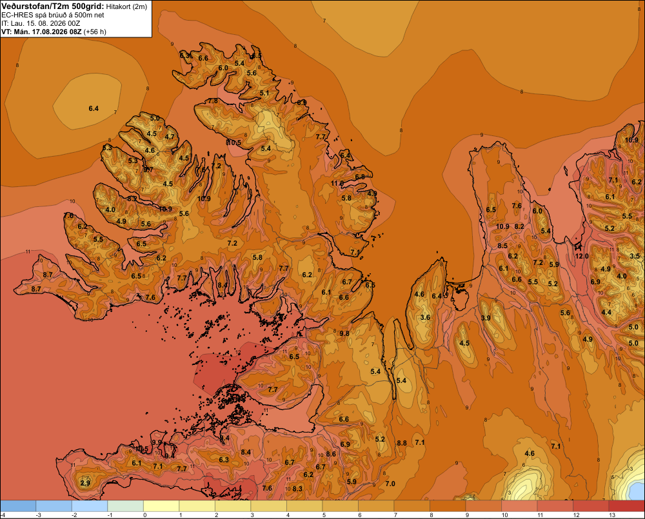The image size is (645, 519).
Task: Click the 8.3 temperature label
Action: (297, 489)
